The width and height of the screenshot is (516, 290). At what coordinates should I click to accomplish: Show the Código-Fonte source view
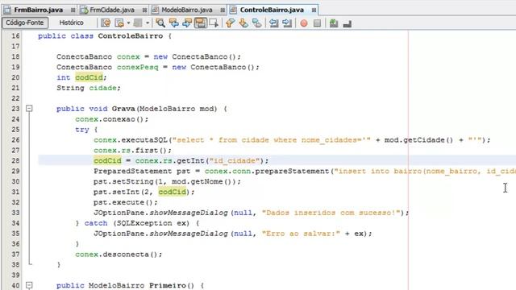25,23
